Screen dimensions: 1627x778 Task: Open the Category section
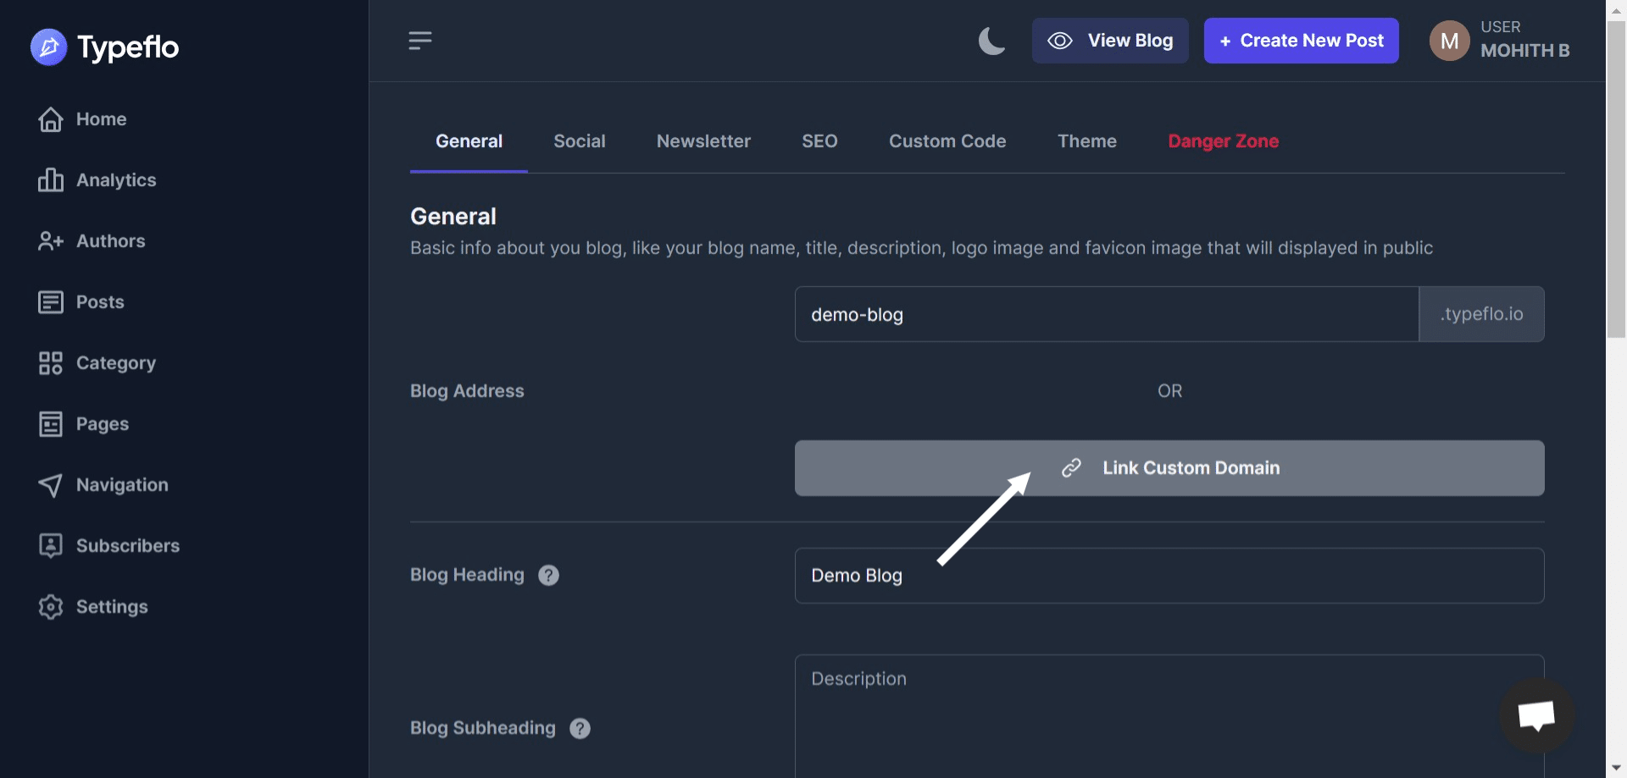pyautogui.click(x=116, y=362)
